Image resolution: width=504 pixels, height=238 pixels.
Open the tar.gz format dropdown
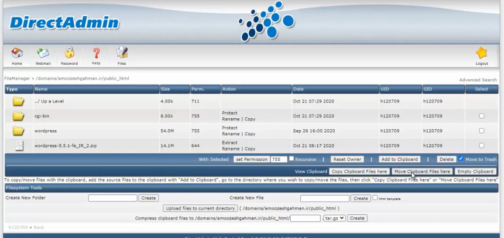click(334, 218)
